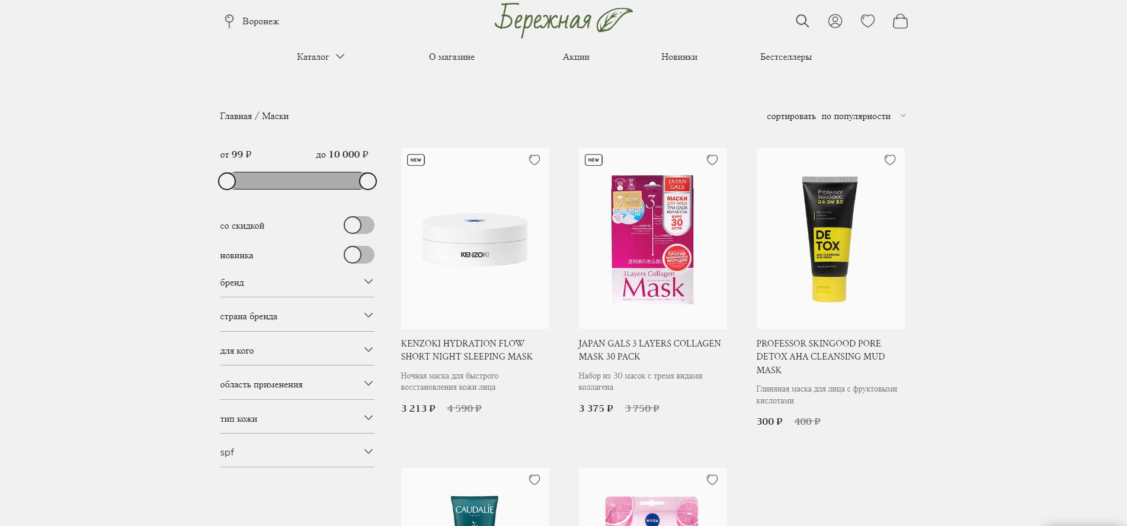Open the shopping bag cart icon
The width and height of the screenshot is (1127, 526).
[x=900, y=21]
